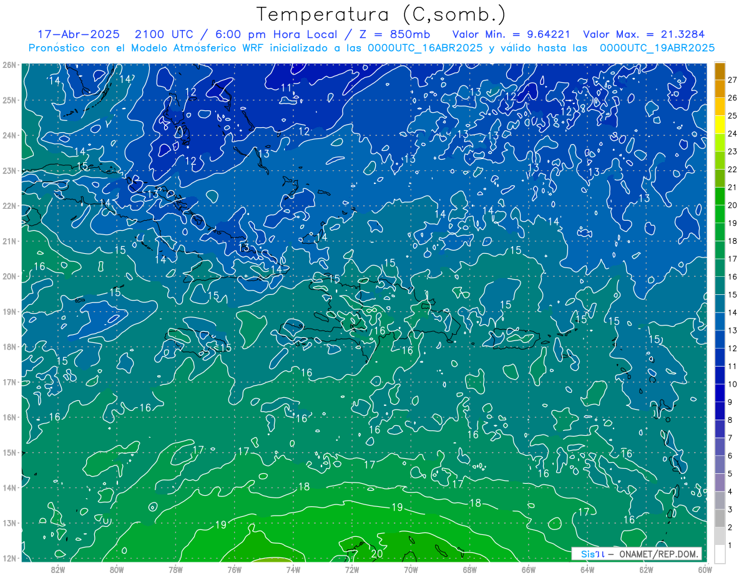
Task: Click the color scale number '21'
Action: click(x=733, y=188)
